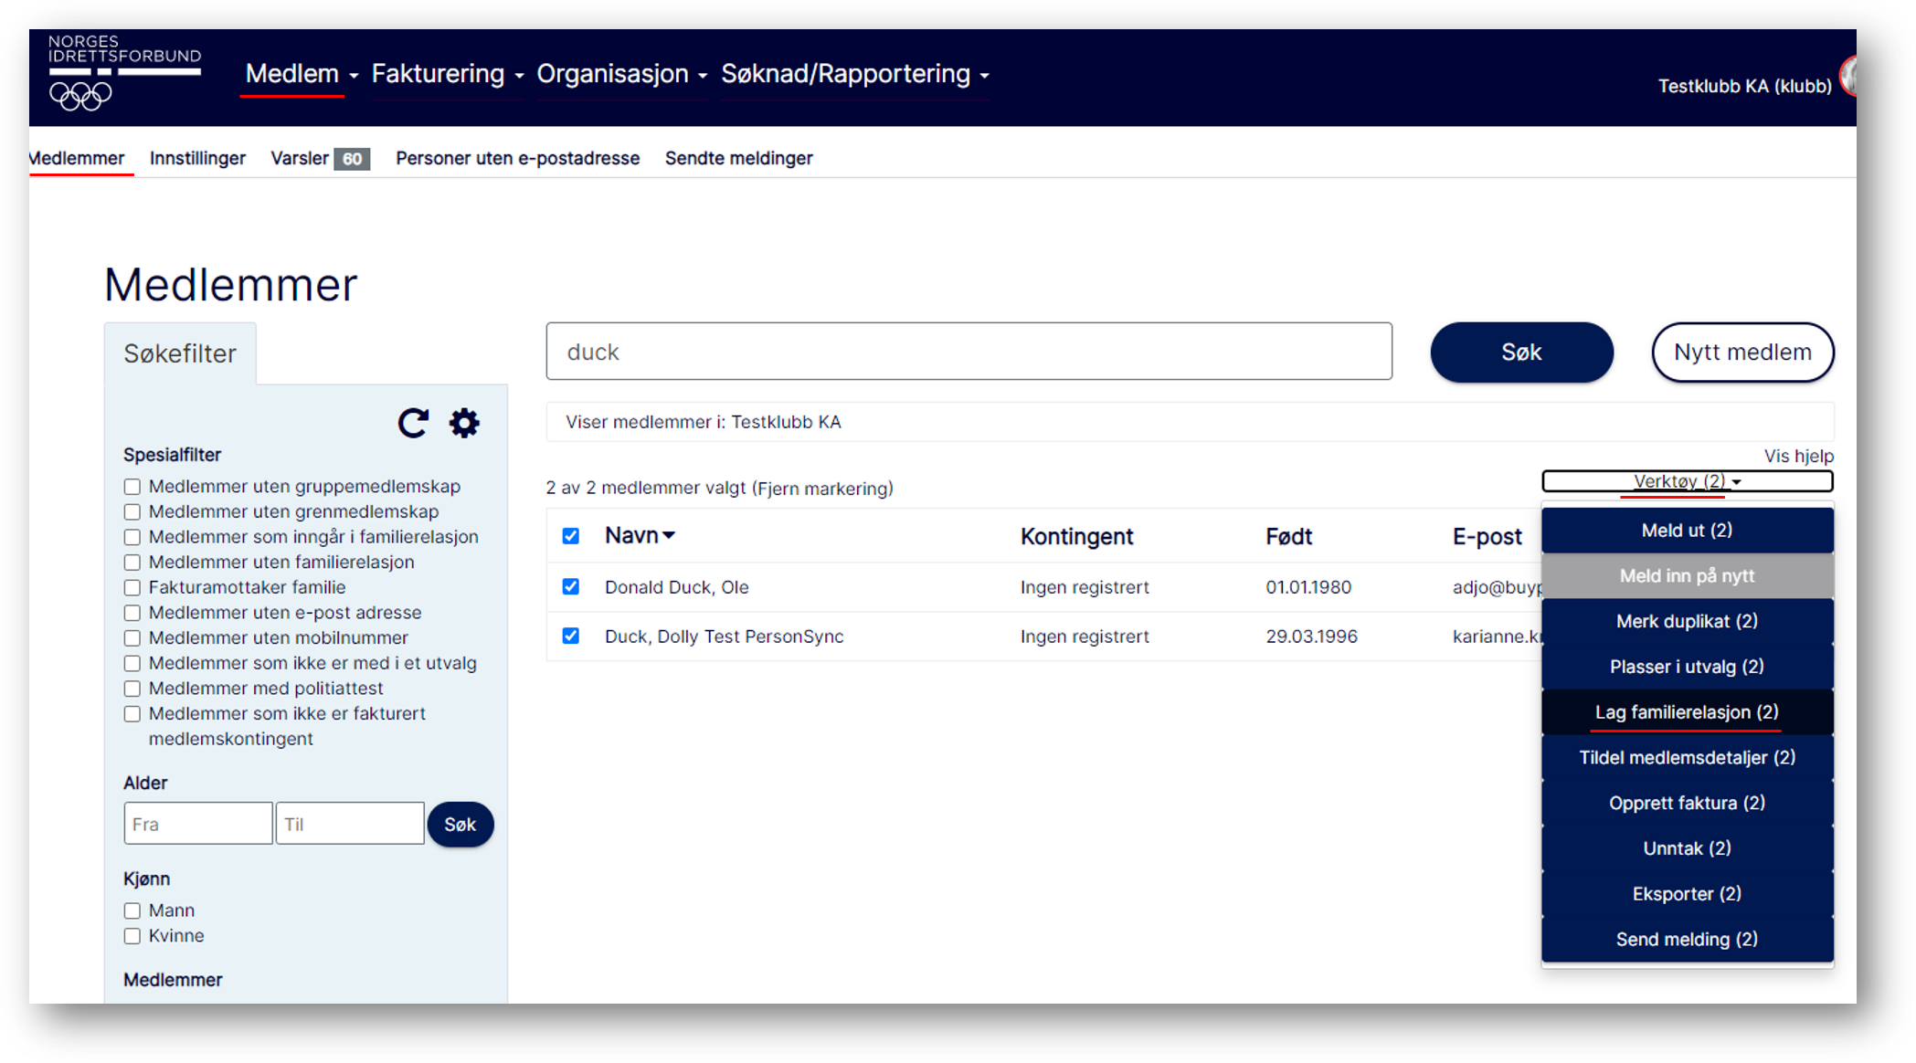1916x1063 pixels.
Task: Choose Opprett faktura (2)
Action: (1687, 803)
